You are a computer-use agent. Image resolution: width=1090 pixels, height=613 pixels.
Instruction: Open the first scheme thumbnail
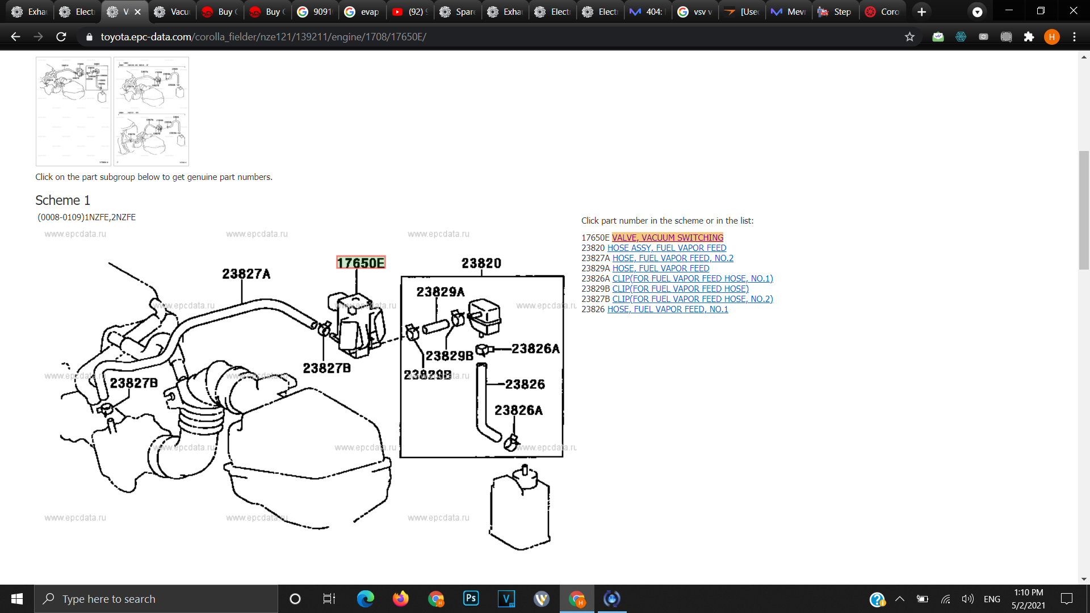(73, 111)
